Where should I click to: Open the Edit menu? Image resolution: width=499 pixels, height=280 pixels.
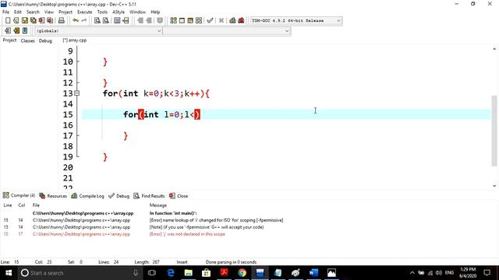[x=18, y=12]
